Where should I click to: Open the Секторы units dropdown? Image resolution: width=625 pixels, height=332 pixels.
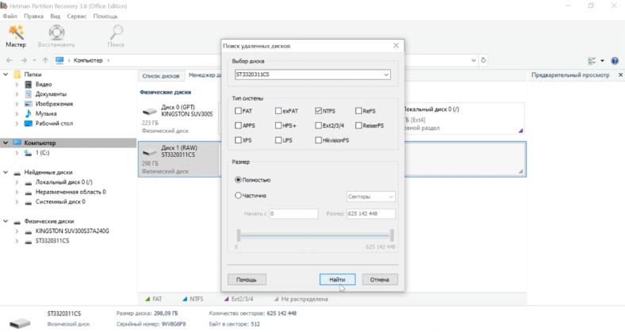370,197
